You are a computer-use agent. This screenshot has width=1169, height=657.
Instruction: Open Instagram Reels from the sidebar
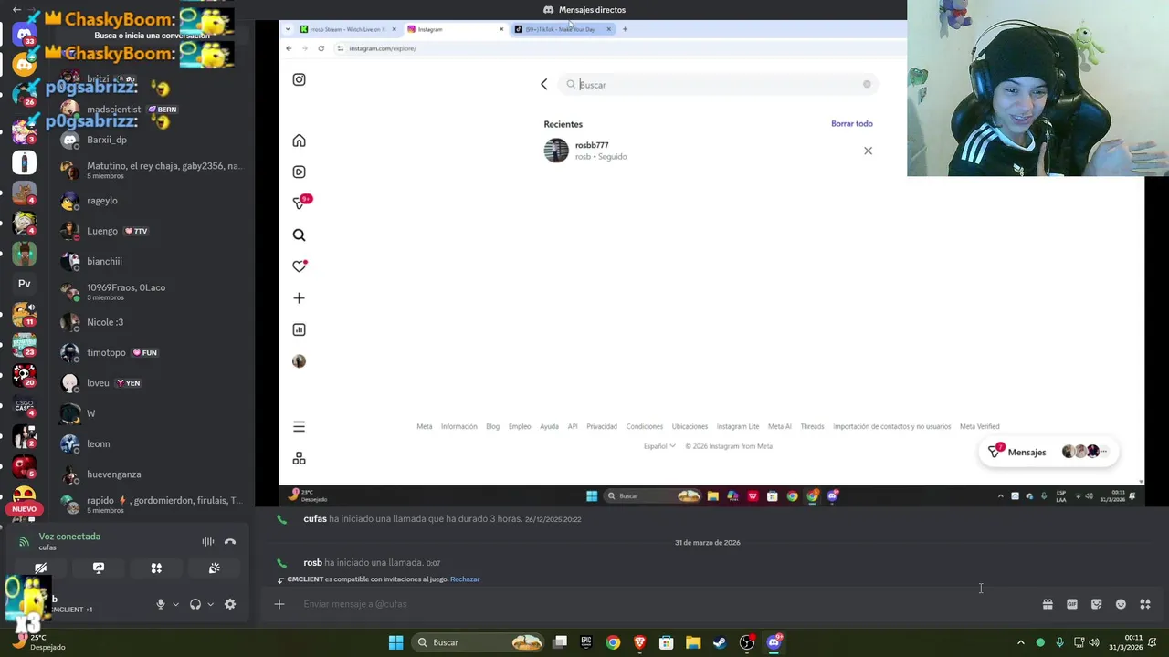[299, 172]
